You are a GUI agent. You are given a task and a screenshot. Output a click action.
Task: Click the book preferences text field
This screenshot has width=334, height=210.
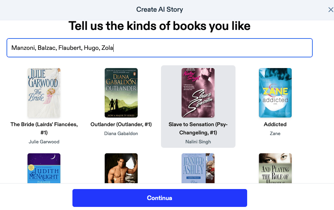[x=160, y=48]
